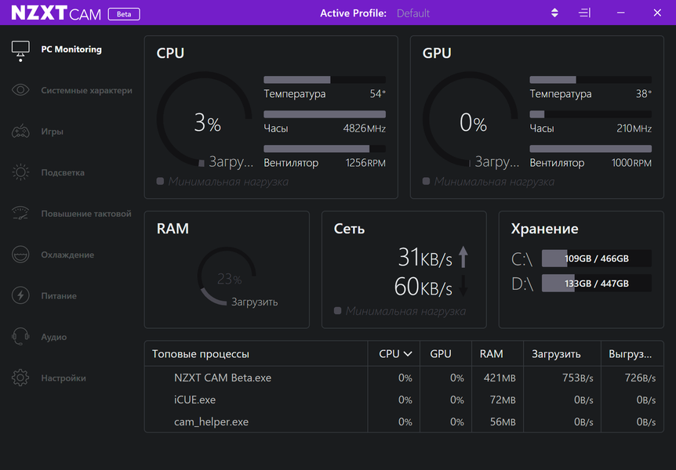Sort processes by the GPU column

click(x=441, y=354)
